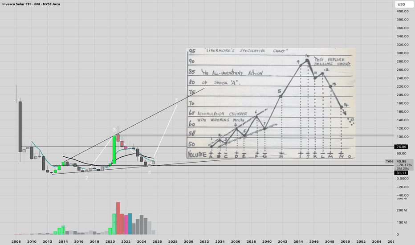415x245 pixels.
Task: Select the 31.11 price line label
Action: click(x=401, y=173)
